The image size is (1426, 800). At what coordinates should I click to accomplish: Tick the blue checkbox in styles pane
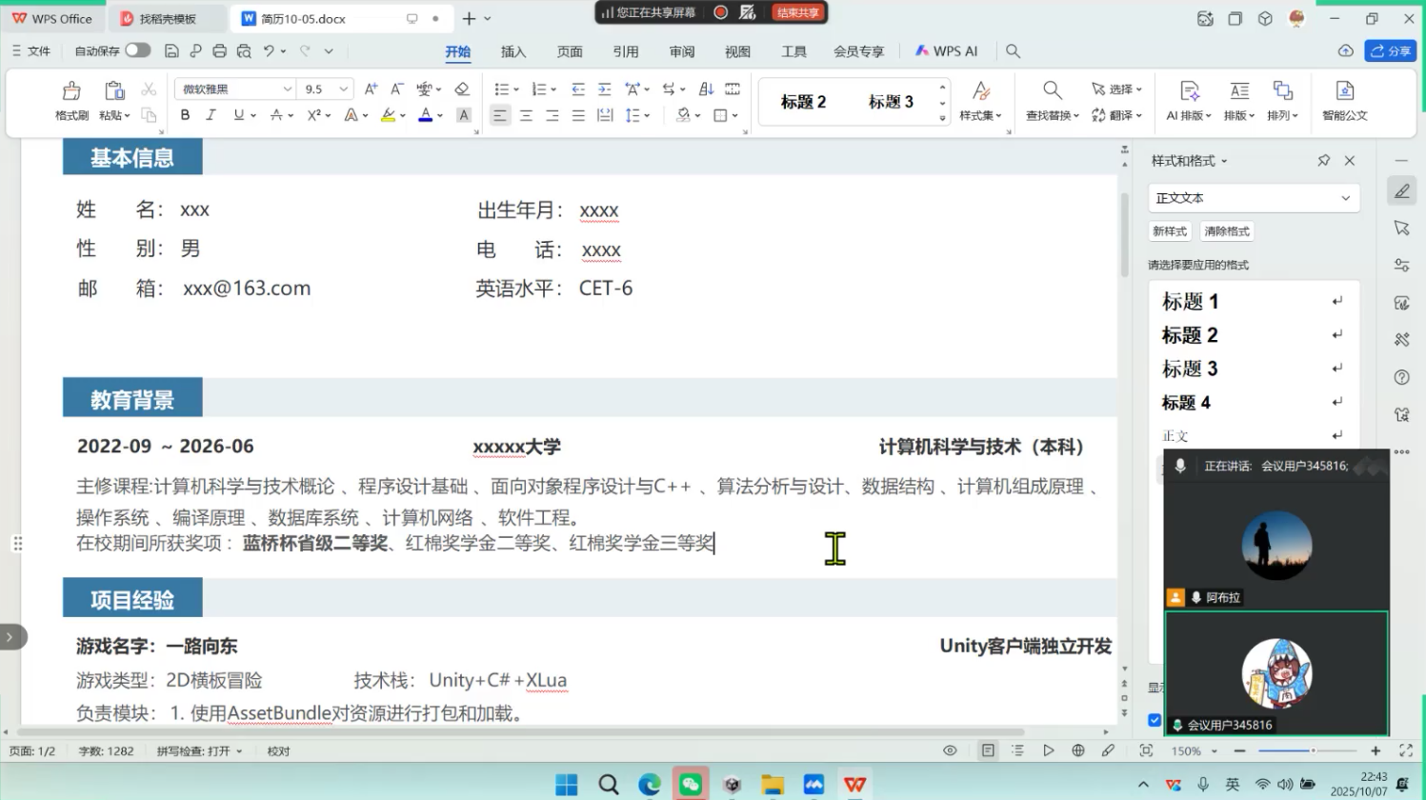pyautogui.click(x=1155, y=720)
